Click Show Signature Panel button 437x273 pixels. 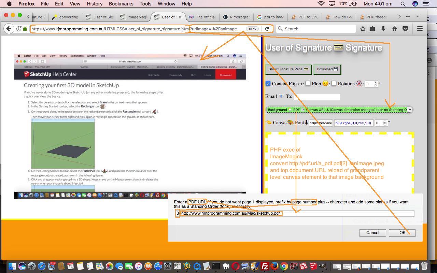[x=288, y=69]
